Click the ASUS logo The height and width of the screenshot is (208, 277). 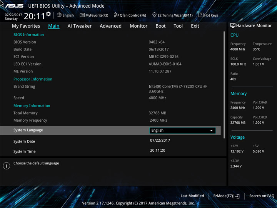(14, 6)
